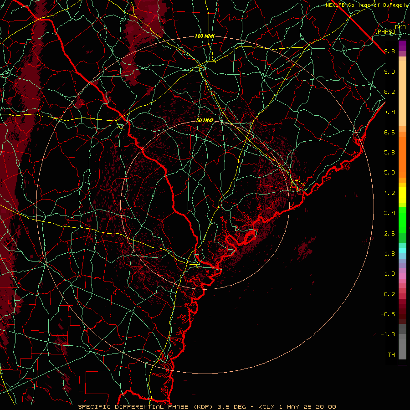Image resolution: width=410 pixels, height=410 pixels.
Task: Pick the cyan band of the color scale
Action: (x=402, y=251)
